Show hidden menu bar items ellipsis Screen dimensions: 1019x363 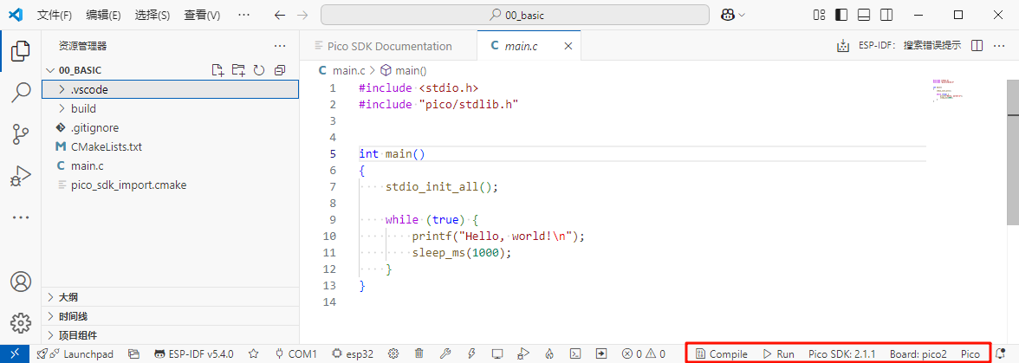click(243, 15)
